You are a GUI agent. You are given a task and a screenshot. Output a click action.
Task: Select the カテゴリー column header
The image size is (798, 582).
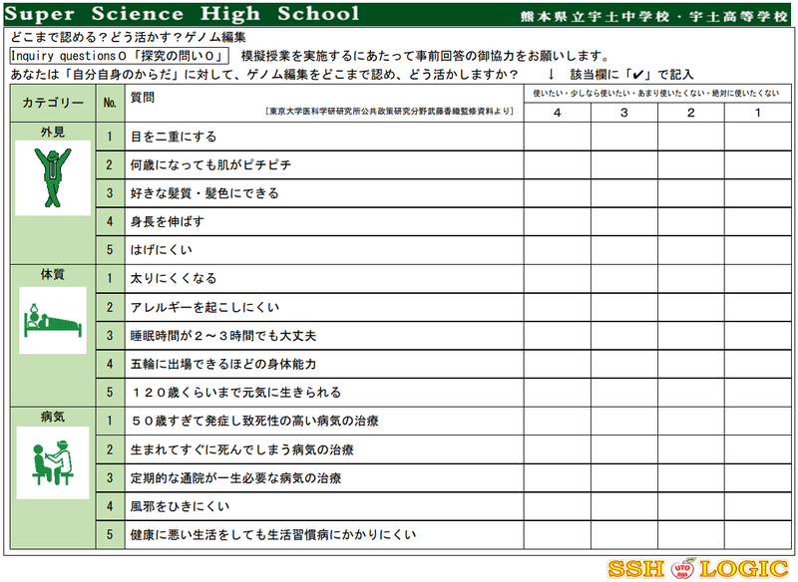point(52,104)
